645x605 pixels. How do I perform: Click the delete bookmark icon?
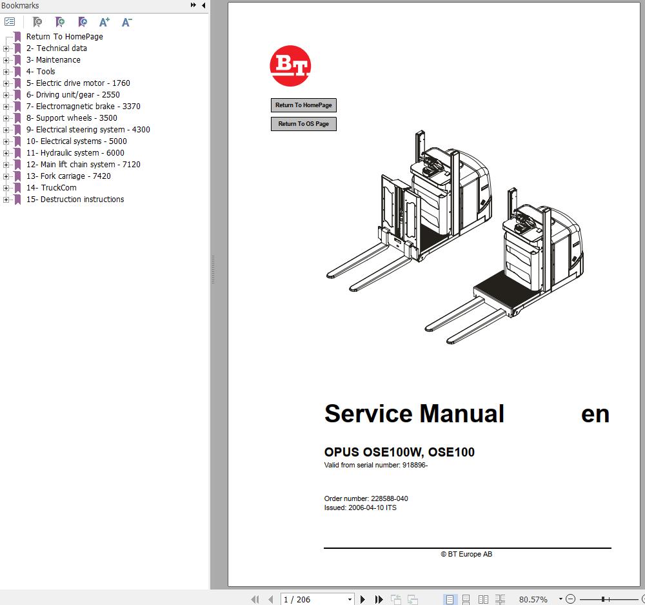pos(37,22)
